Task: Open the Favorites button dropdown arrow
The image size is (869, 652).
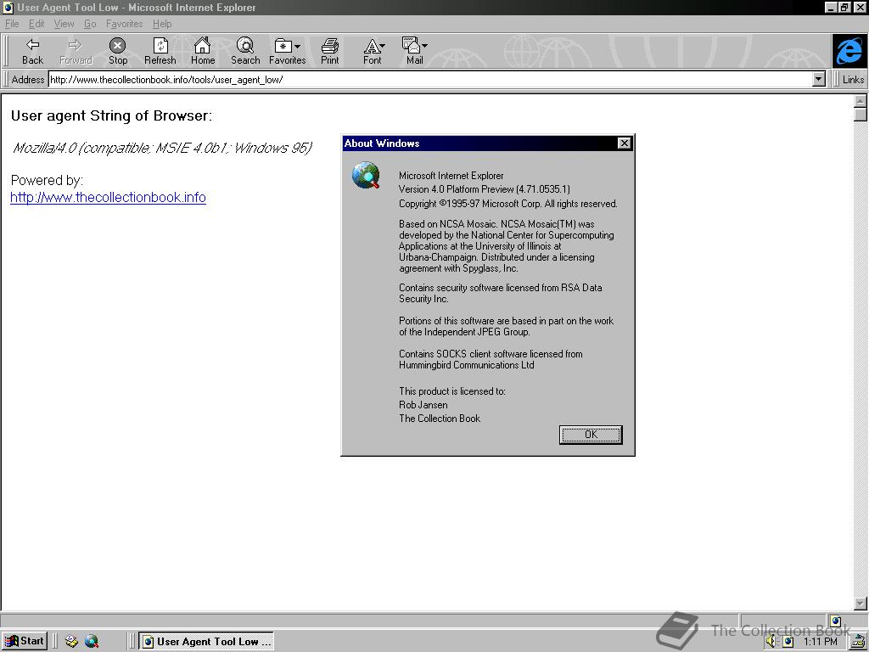Action: [x=298, y=47]
